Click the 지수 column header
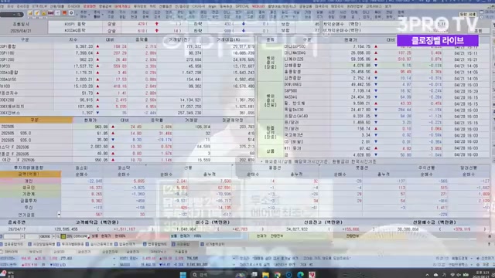 (x=73, y=39)
